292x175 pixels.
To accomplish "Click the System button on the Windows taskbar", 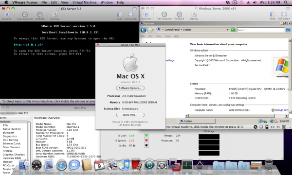I will tap(197, 121).
